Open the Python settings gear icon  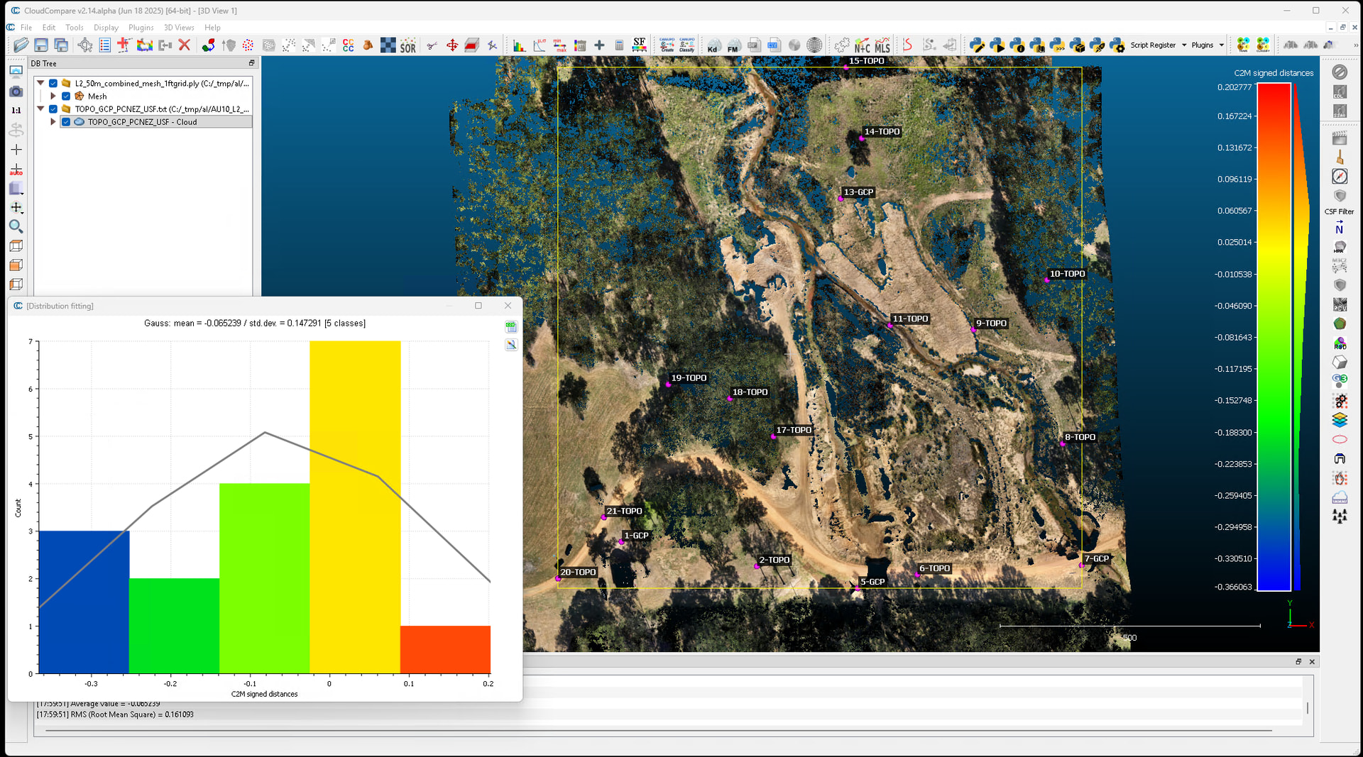(x=1117, y=45)
